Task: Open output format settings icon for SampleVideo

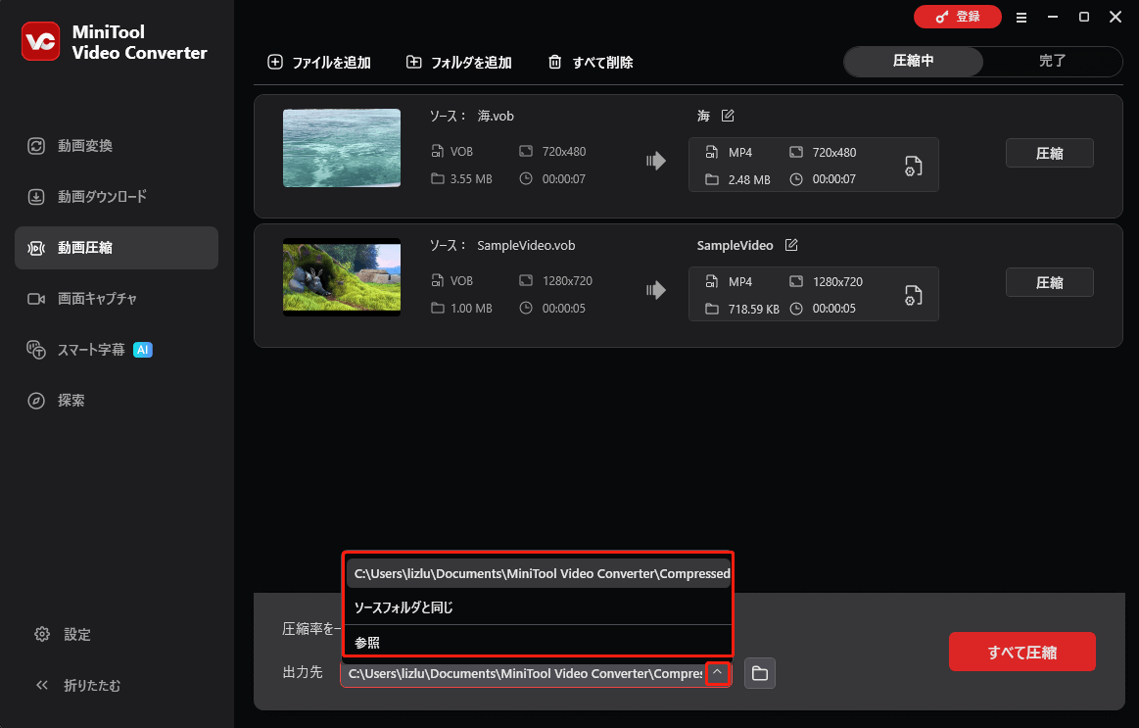Action: pos(912,295)
